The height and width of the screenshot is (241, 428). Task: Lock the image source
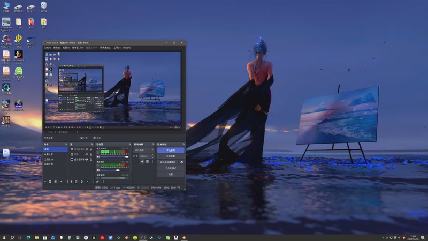tap(91, 154)
